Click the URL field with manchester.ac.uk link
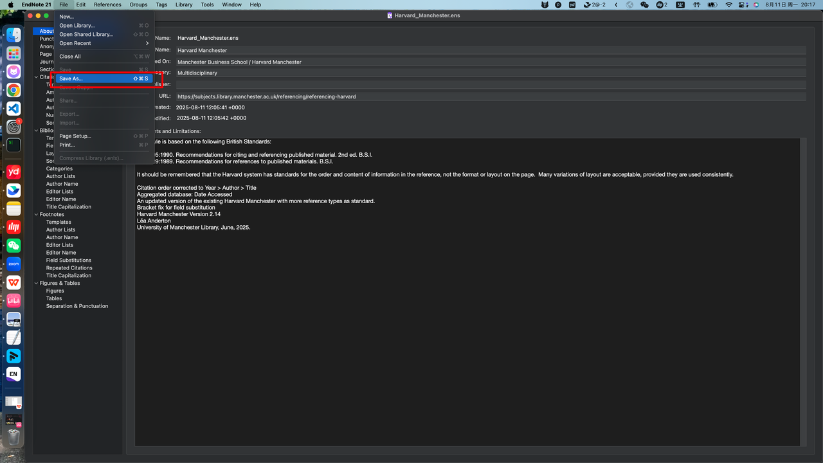This screenshot has width=823, height=463. click(x=491, y=96)
